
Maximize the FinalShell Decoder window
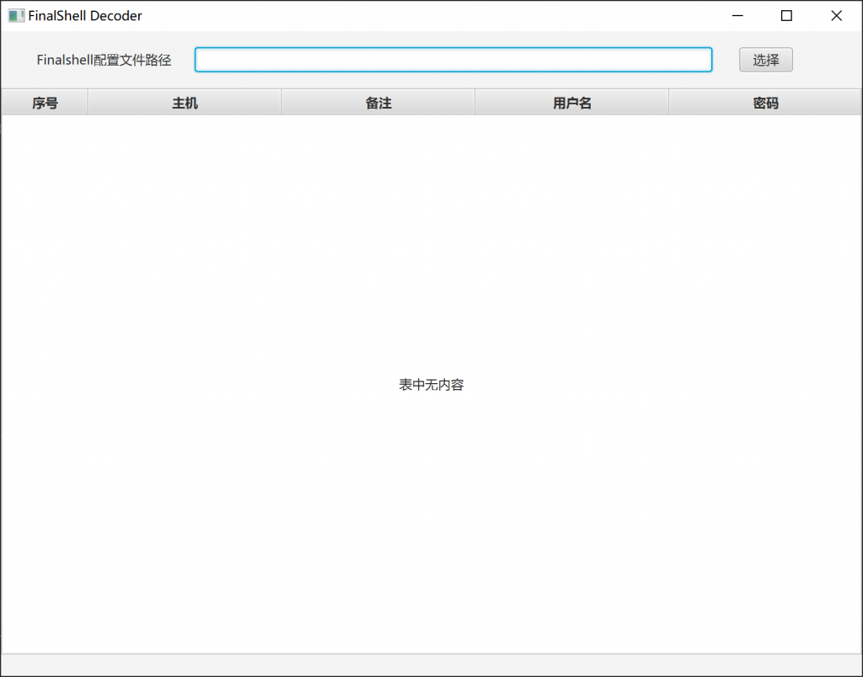[786, 15]
